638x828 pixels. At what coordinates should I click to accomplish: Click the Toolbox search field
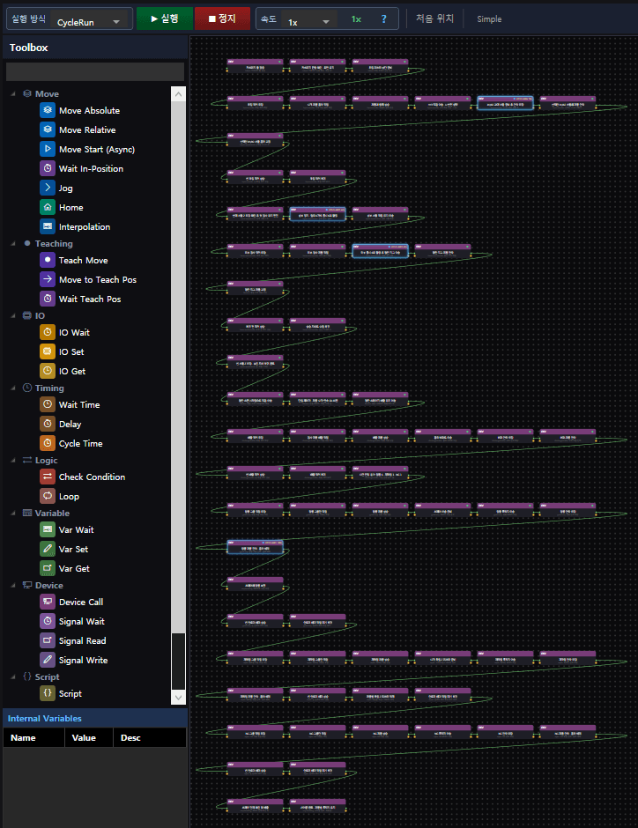pyautogui.click(x=95, y=72)
